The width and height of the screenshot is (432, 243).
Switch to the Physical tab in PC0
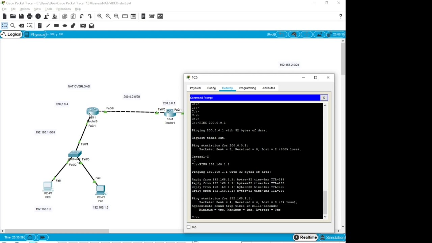195,88
